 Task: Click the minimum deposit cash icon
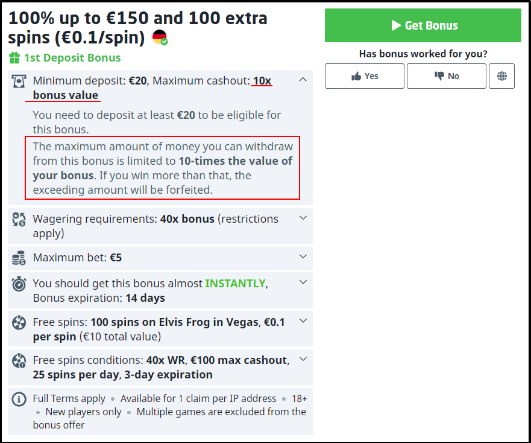click(19, 81)
